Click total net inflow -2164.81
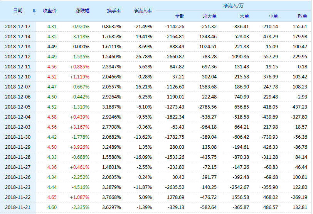This screenshot has height=214, width=313. [175, 37]
